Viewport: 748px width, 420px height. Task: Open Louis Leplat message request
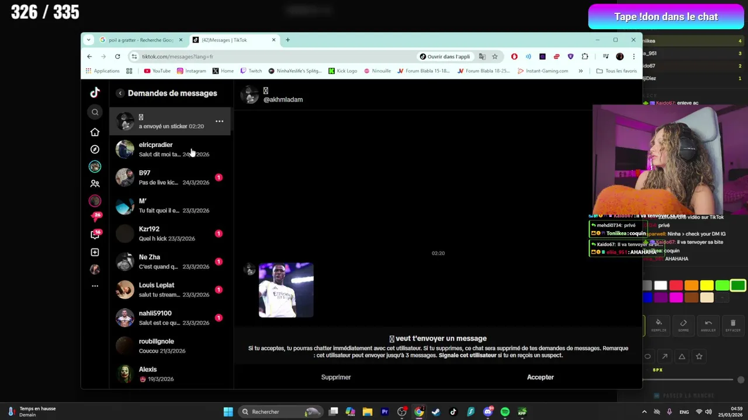pyautogui.click(x=170, y=289)
